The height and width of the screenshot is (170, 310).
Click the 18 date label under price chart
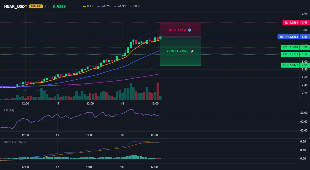click(x=122, y=103)
